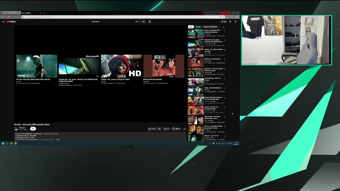
Task: Select the Kaikki filter chip
Action: tap(191, 27)
